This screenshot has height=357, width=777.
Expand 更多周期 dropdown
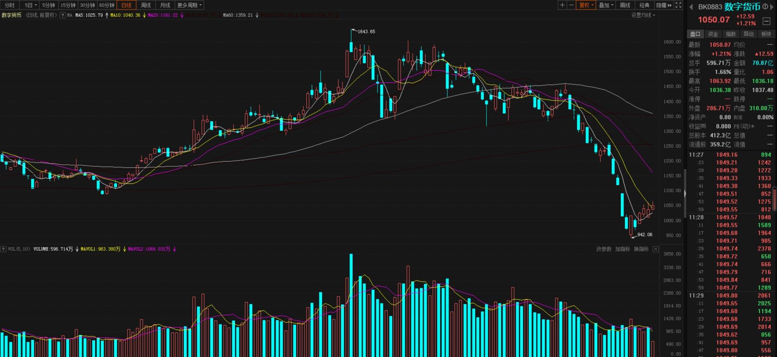[x=189, y=5]
